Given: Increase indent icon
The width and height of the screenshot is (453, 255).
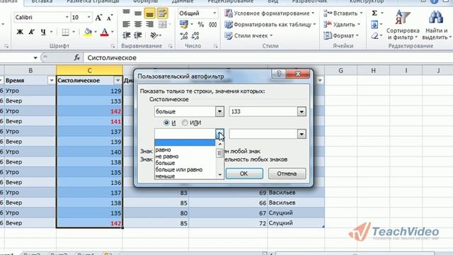Looking at the screenshot, I should tap(138, 35).
